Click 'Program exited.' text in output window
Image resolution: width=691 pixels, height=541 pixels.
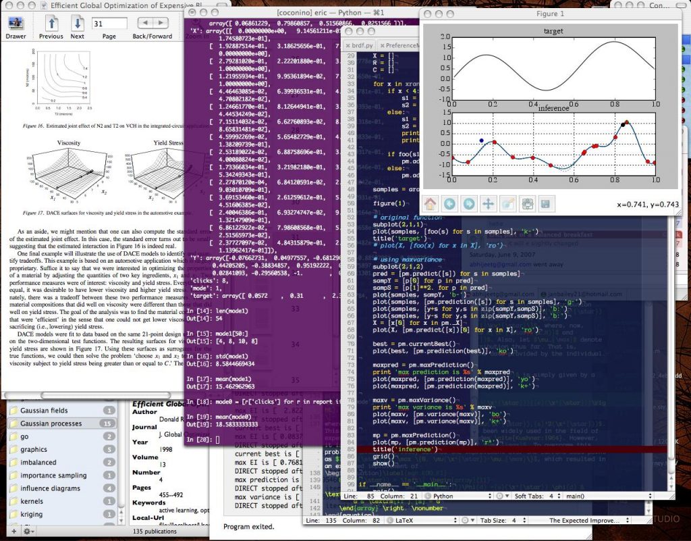(248, 527)
